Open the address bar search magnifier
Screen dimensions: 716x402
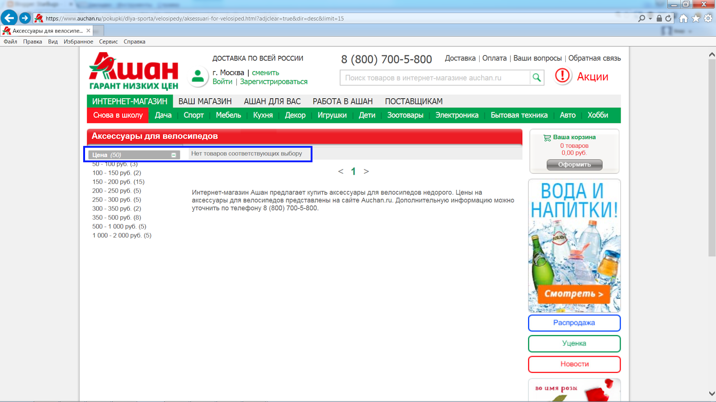point(642,18)
